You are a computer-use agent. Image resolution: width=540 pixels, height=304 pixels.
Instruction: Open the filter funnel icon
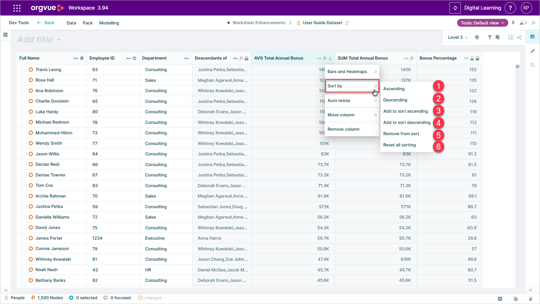[x=490, y=37]
